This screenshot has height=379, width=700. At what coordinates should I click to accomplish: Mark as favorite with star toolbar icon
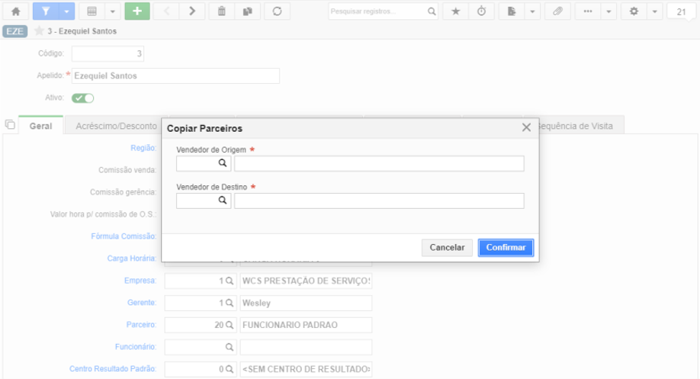tap(455, 11)
